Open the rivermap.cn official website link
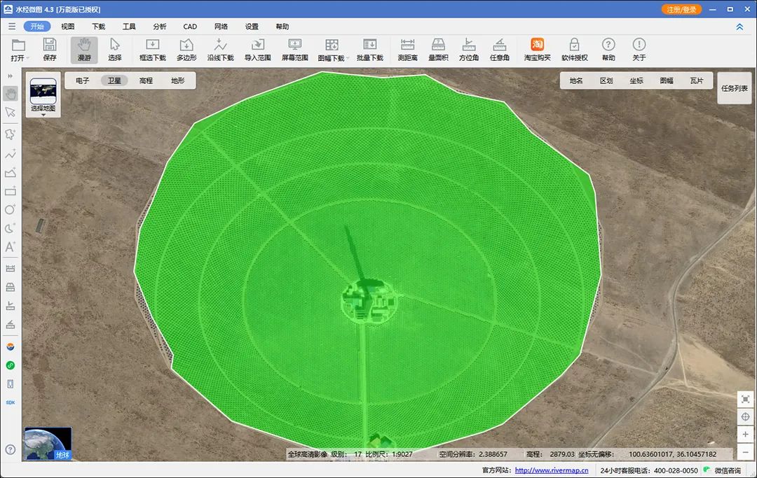The width and height of the screenshot is (757, 478). (x=552, y=470)
